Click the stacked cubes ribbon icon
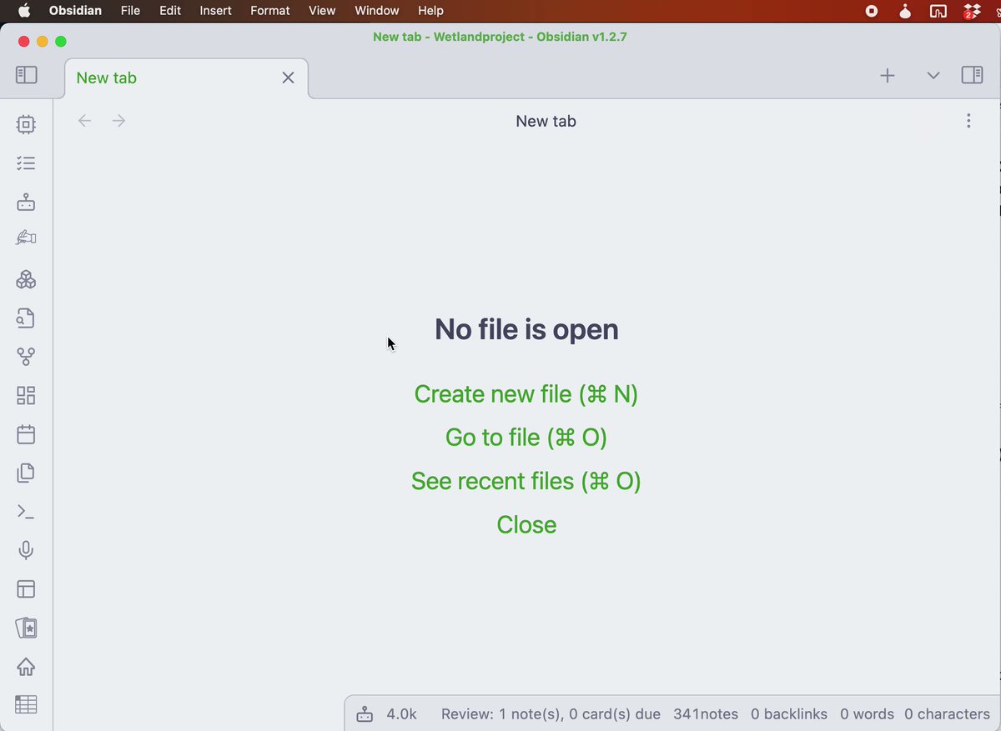This screenshot has height=731, width=1001. [26, 279]
